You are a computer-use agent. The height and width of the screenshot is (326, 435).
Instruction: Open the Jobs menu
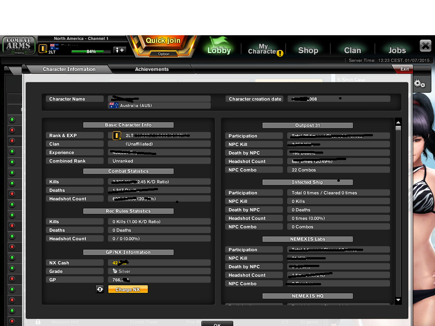click(397, 50)
